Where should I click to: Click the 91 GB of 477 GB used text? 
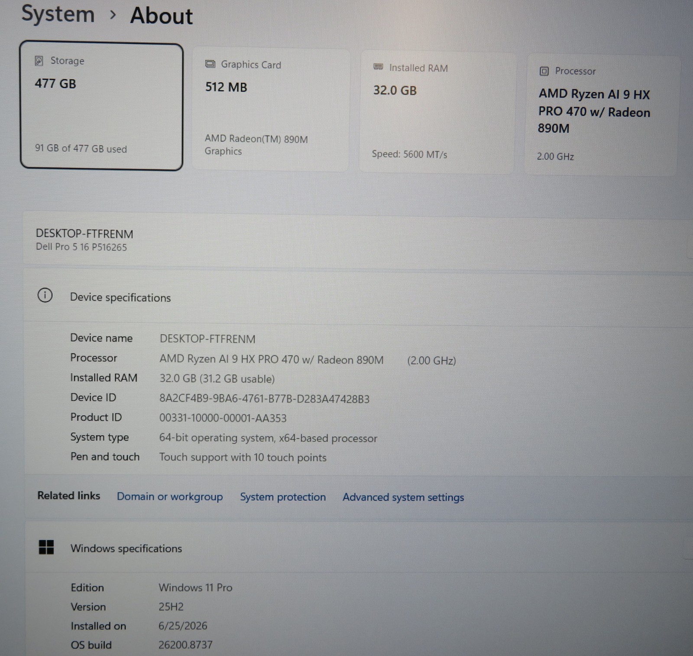(81, 148)
